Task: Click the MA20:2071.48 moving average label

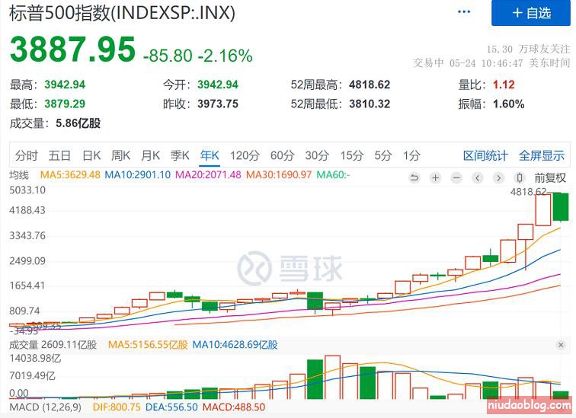Action: (208, 174)
